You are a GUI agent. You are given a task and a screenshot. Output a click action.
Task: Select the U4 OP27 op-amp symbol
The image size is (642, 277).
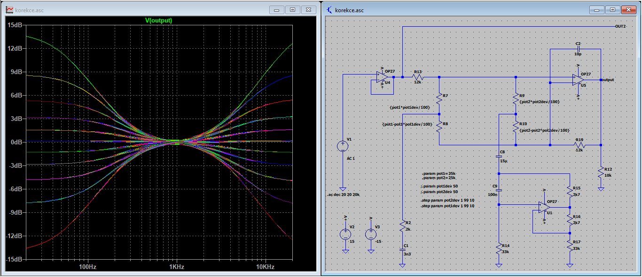382,77
